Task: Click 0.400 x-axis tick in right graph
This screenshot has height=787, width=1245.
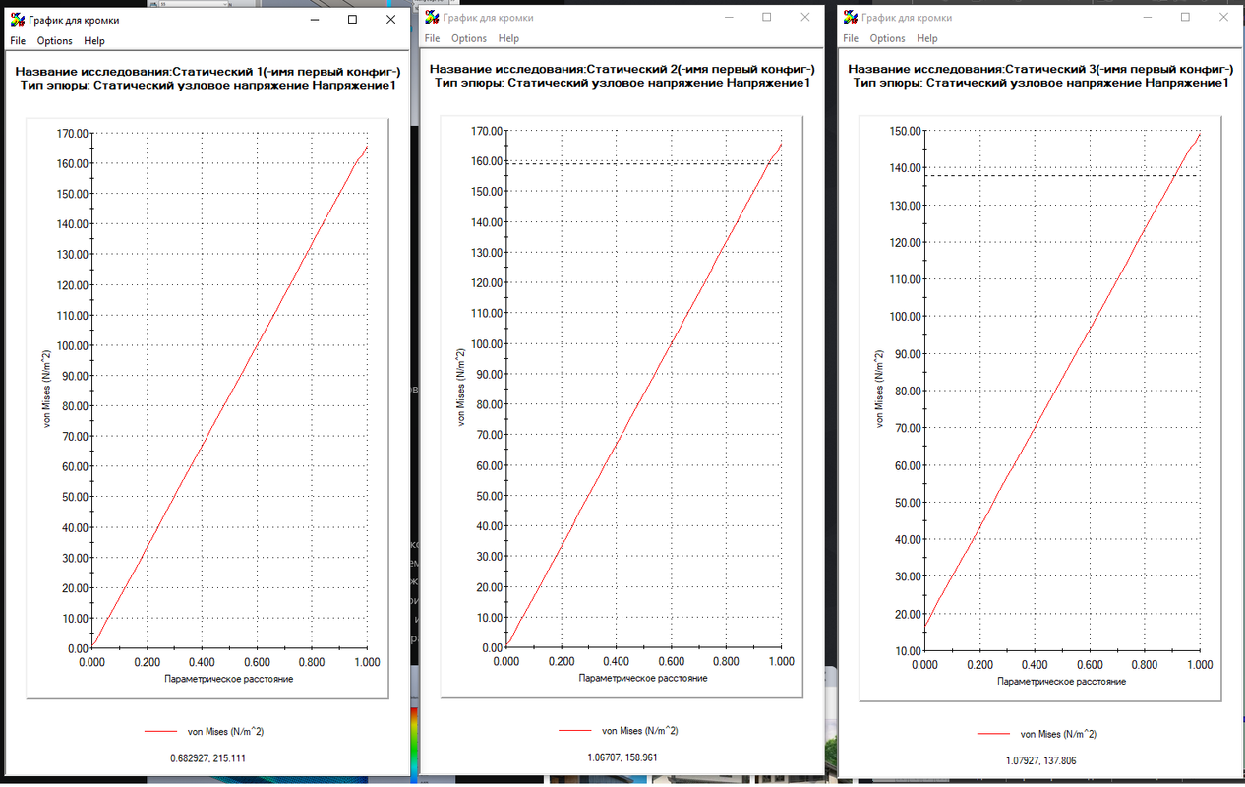Action: pos(1035,666)
